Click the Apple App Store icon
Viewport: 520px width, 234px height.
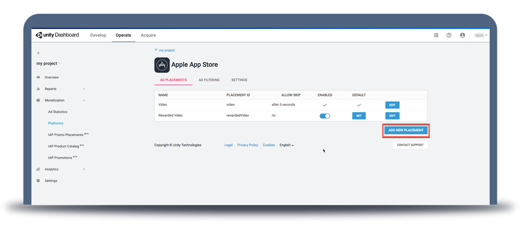click(162, 65)
